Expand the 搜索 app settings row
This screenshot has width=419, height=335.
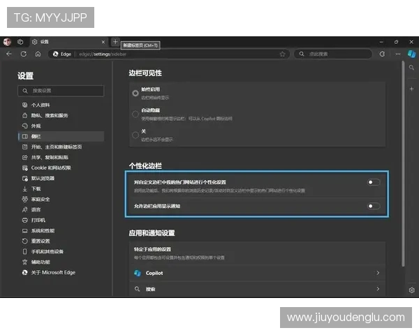coord(378,288)
